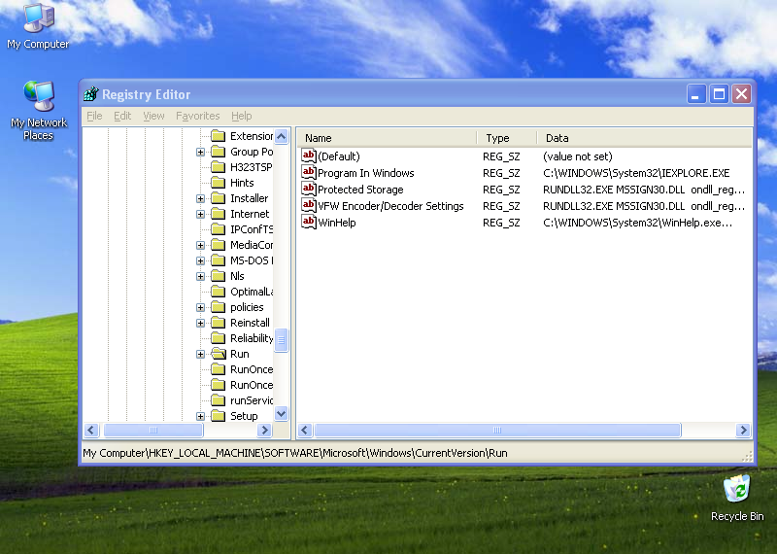777x554 pixels.
Task: Click the Extension folder icon in tree
Action: (x=218, y=136)
